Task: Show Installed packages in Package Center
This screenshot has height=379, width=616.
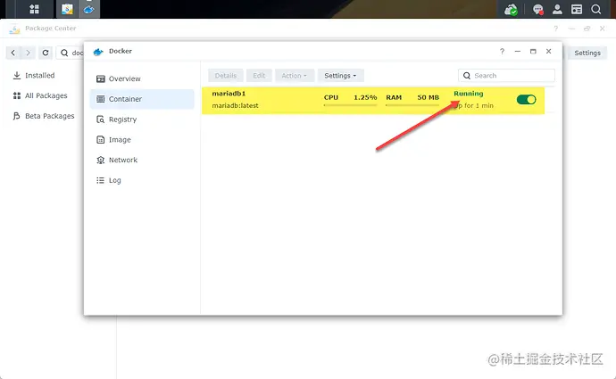Action: [39, 75]
